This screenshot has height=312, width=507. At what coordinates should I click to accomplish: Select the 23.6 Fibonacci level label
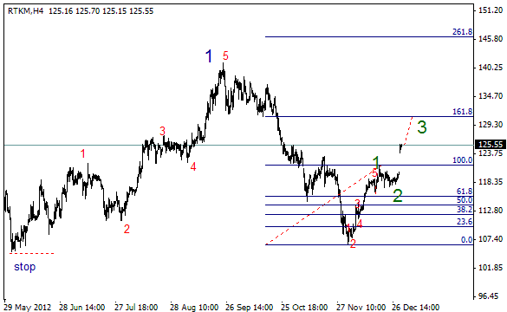coord(465,222)
